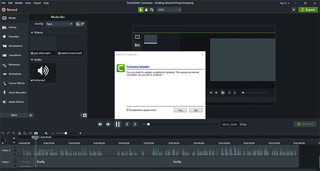Click the playback scrubber handle
This screenshot has width=320, height=171.
pos(149,124)
